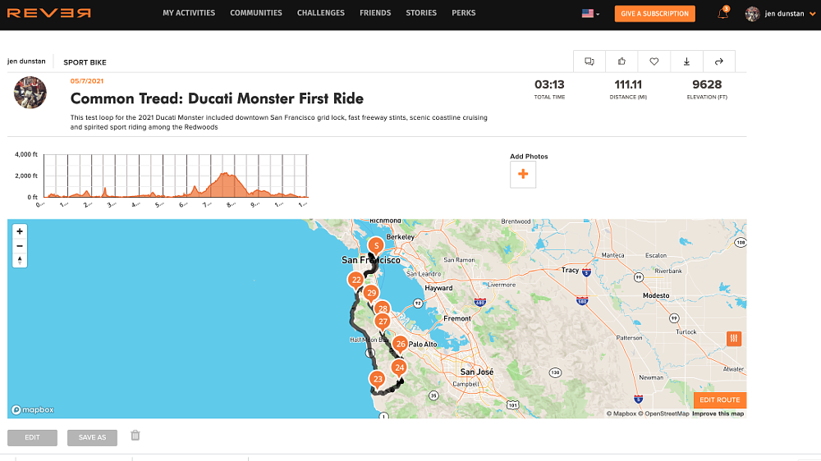Click the Give a Subscription button
Image resolution: width=821 pixels, height=461 pixels.
tap(654, 14)
